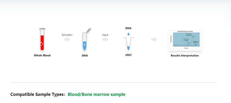231x103 pixels.
Task: Click the JAK2 label
Action: (129, 55)
